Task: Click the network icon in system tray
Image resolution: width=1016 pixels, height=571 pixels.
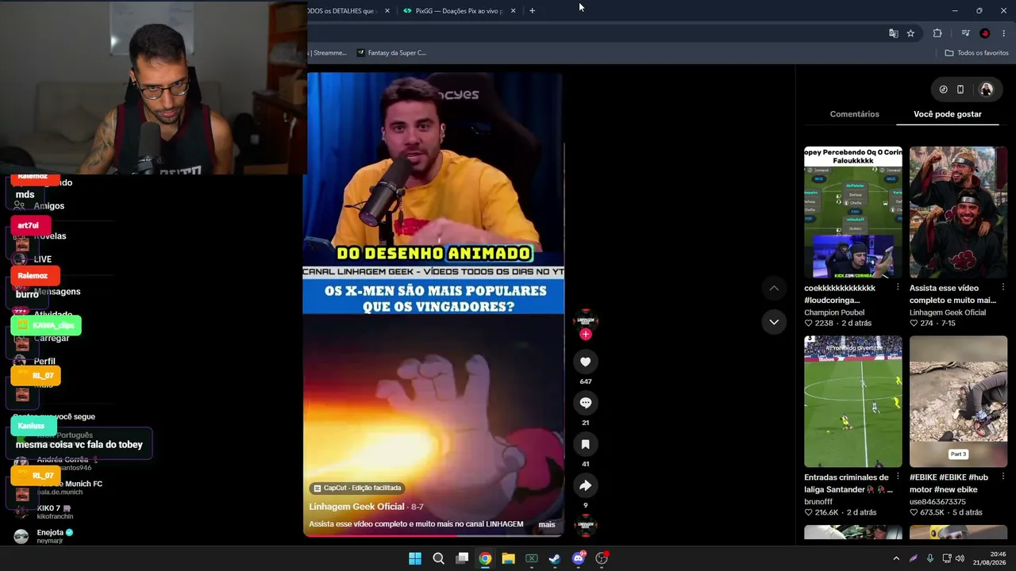Action: [x=945, y=558]
